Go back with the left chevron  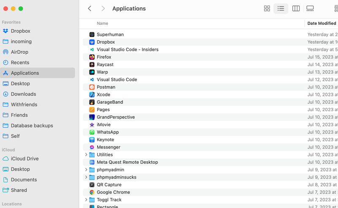click(x=90, y=8)
